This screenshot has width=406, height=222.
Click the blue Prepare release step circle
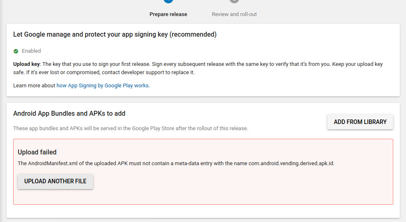pos(168,1)
